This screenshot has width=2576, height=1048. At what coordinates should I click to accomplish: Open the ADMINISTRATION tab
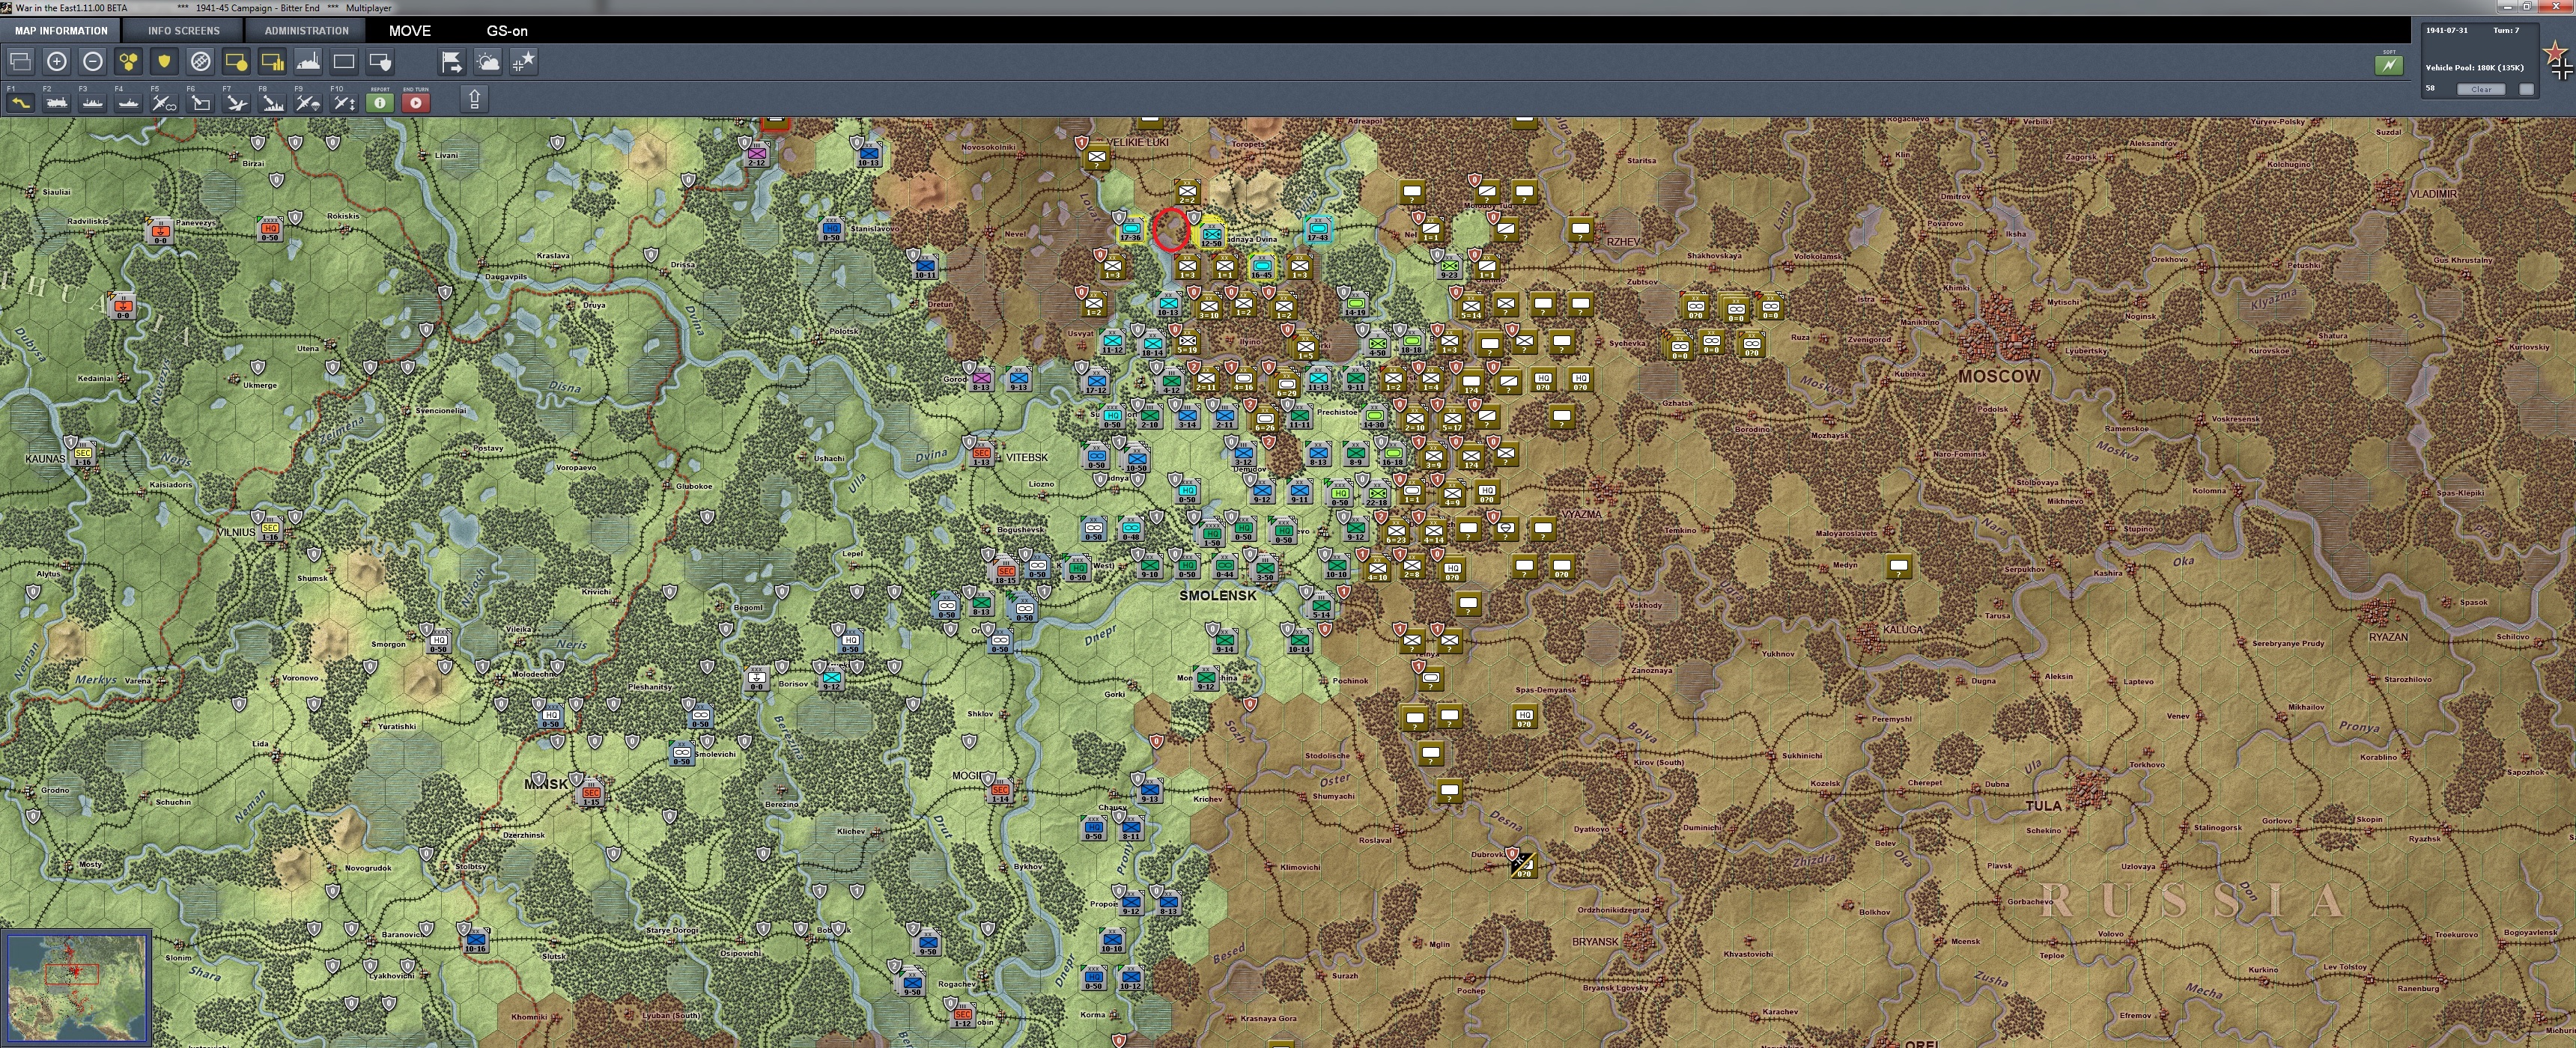click(x=306, y=31)
